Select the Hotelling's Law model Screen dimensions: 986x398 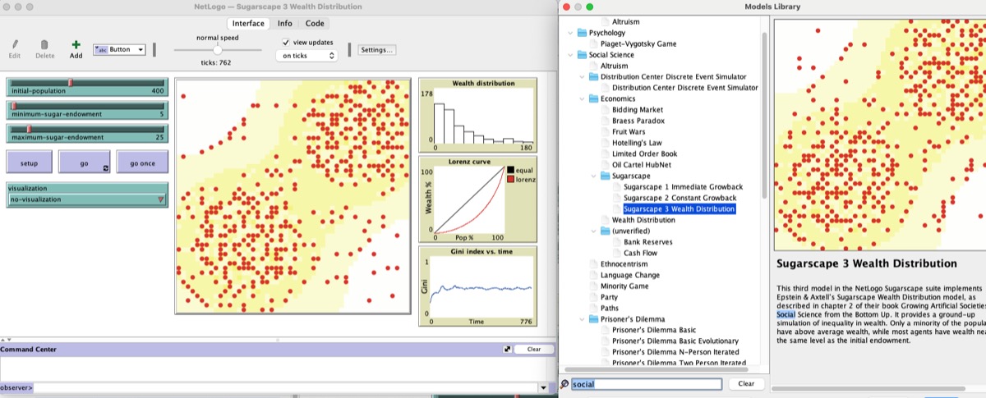click(x=637, y=143)
